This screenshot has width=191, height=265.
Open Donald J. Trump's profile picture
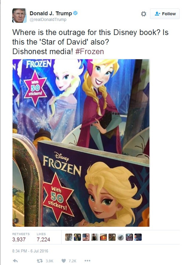click(19, 15)
